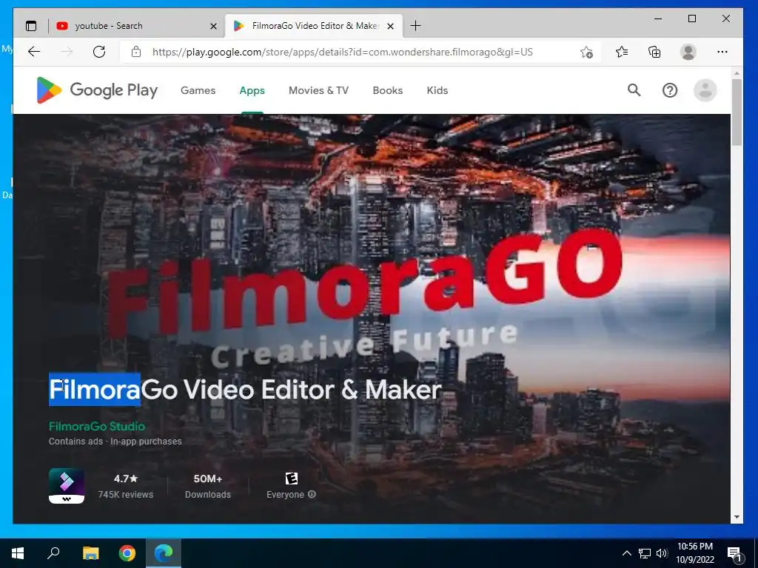Maximize the Edge window
The height and width of the screenshot is (568, 758).
[692, 18]
